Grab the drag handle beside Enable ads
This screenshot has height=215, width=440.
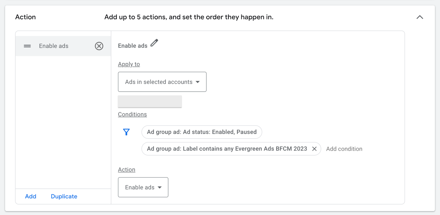[x=27, y=46]
